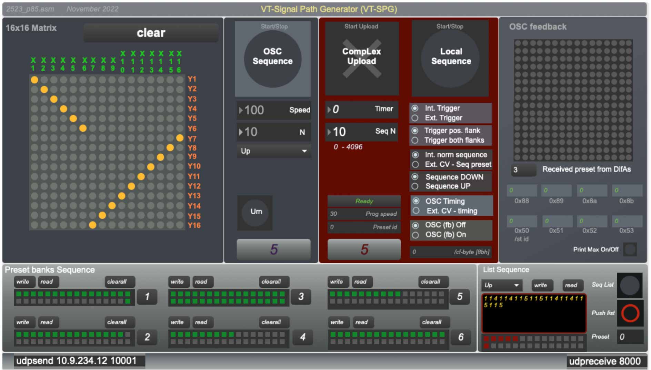The width and height of the screenshot is (651, 370).
Task: Select Sequence DOWN radio option
Action: tap(415, 177)
